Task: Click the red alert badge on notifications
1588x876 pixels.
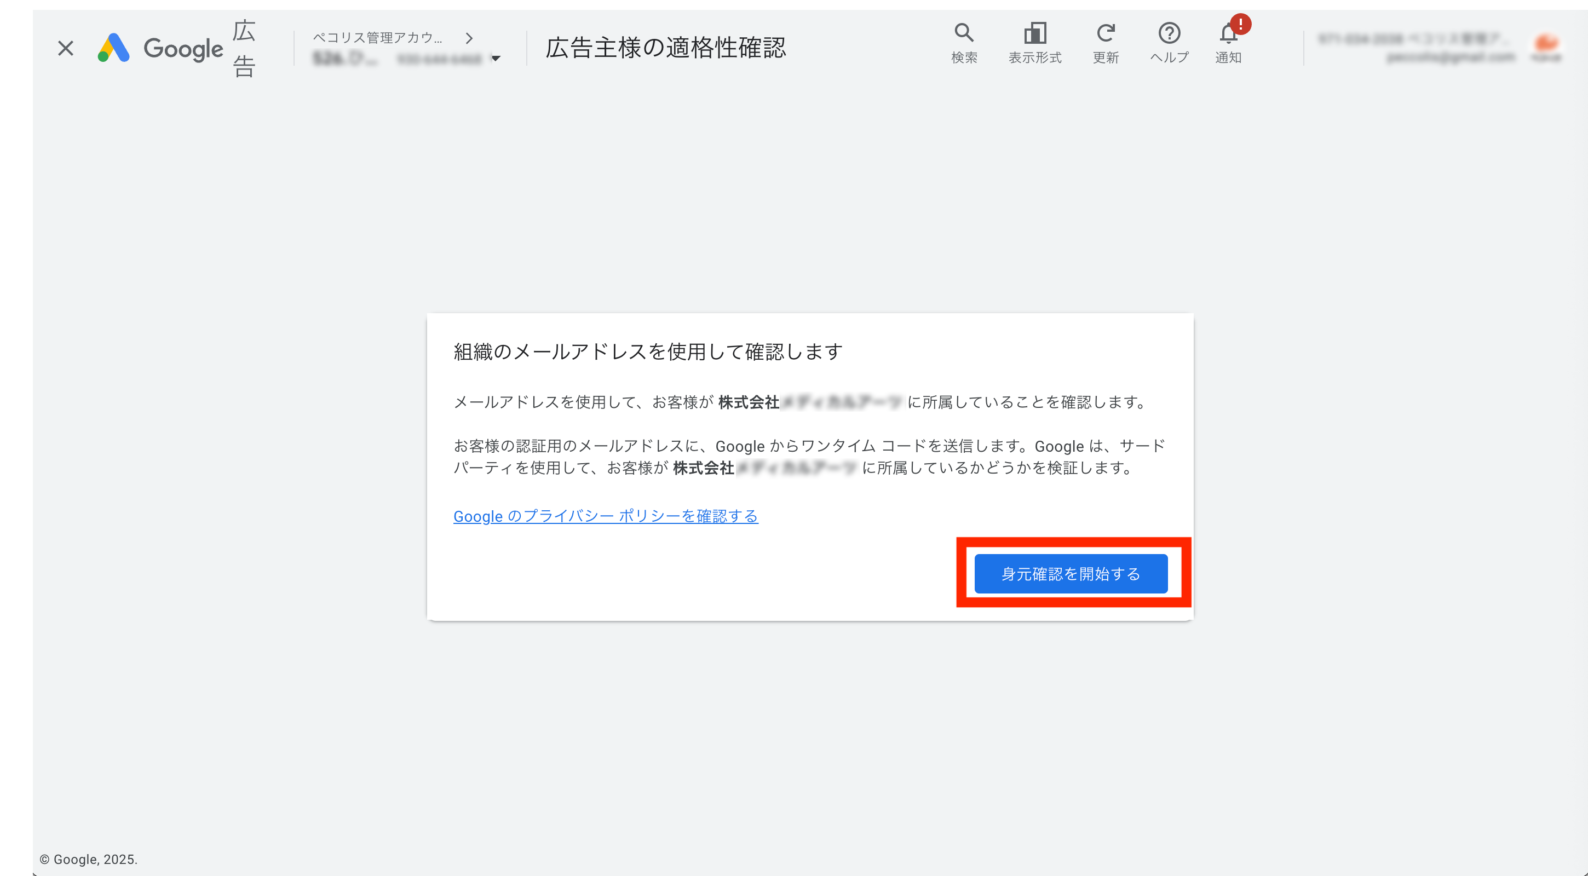Action: pos(1240,24)
